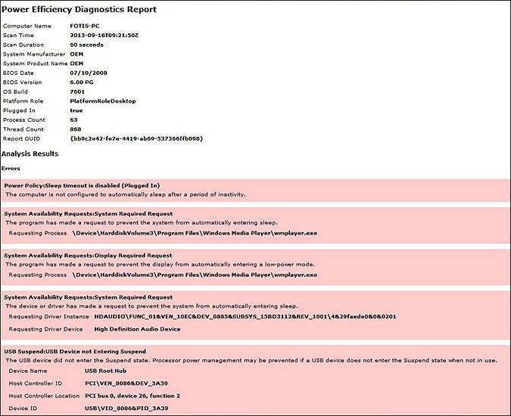The image size is (511, 416).
Task: Click the USB Device not Entering Suspend heading
Action: click(75, 352)
